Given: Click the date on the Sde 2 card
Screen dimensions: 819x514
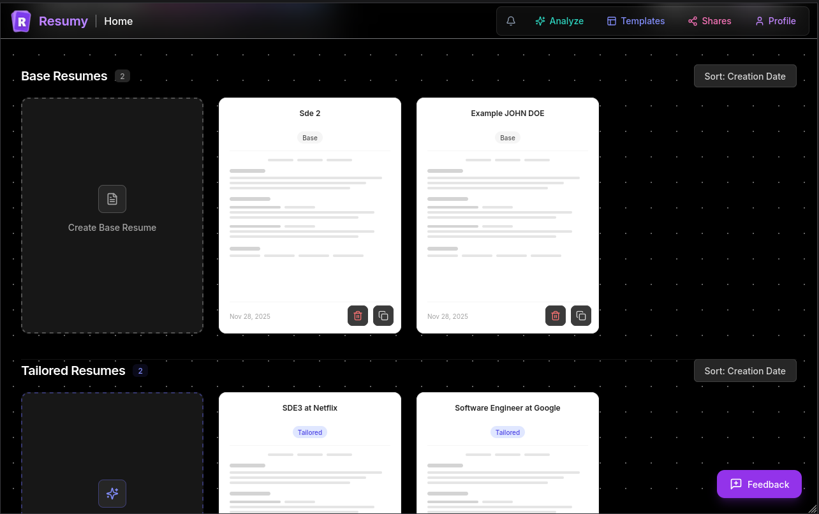Looking at the screenshot, I should tap(250, 316).
